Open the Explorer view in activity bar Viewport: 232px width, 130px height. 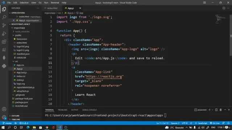pyautogui.click(x=4, y=9)
